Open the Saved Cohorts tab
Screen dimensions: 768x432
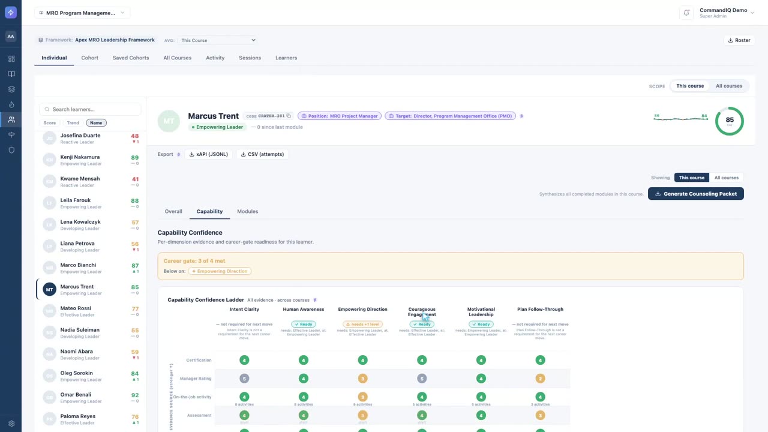[131, 58]
